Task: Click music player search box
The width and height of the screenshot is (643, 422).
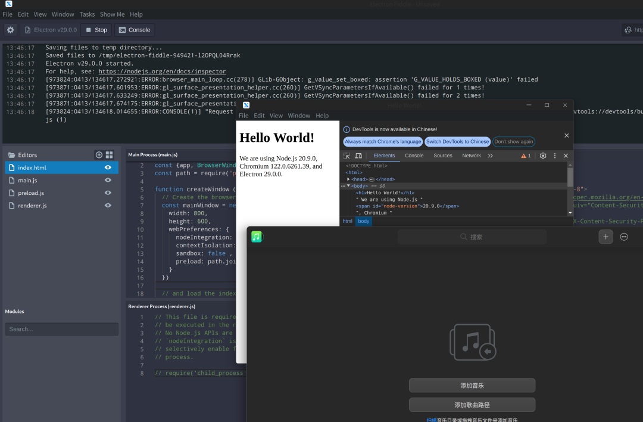Action: pyautogui.click(x=472, y=237)
